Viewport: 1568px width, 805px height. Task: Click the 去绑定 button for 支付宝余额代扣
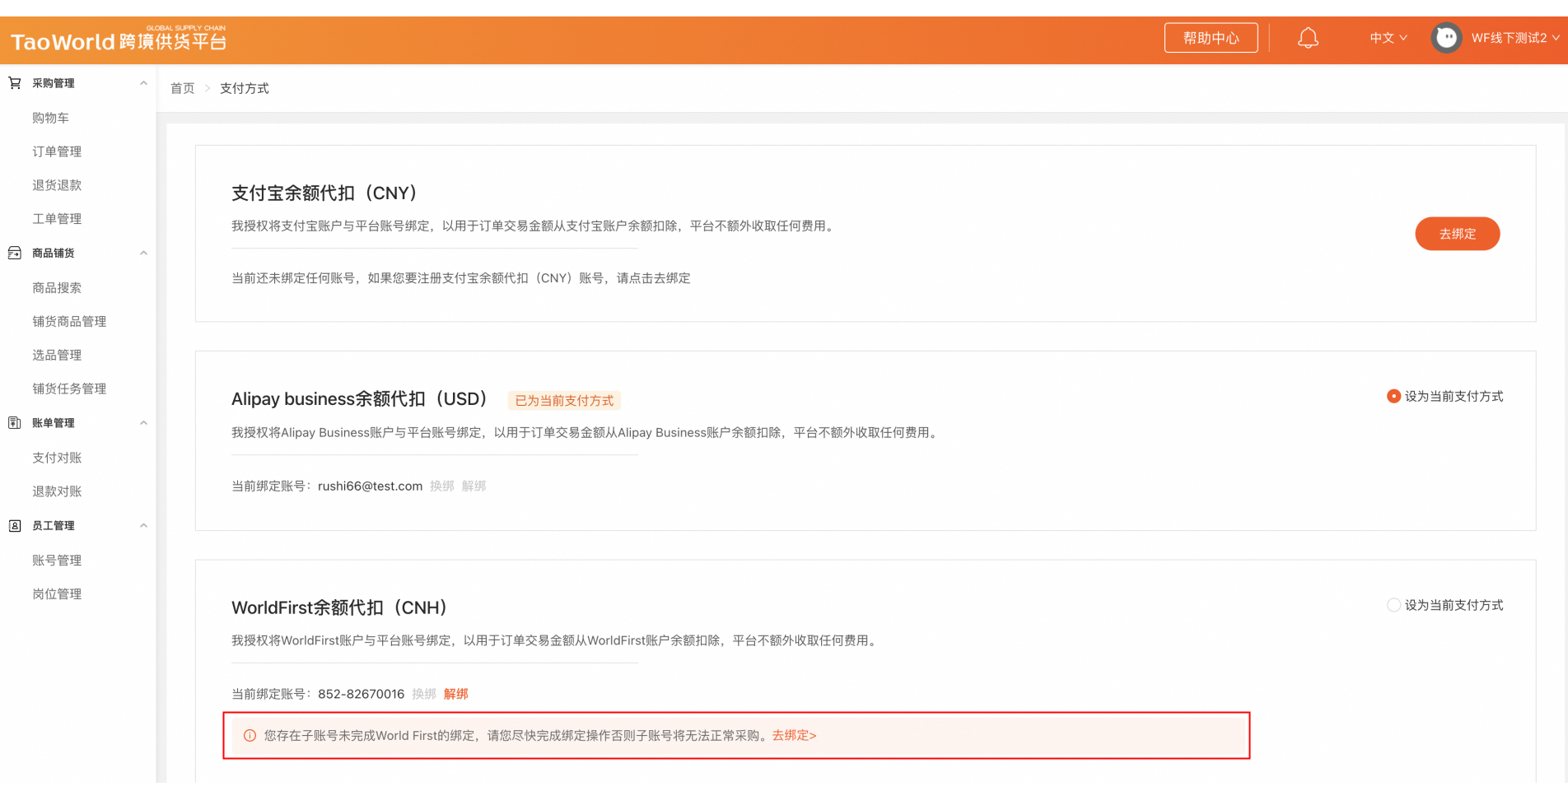pos(1457,234)
